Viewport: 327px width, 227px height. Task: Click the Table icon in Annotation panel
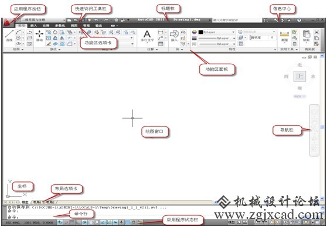click(161, 44)
